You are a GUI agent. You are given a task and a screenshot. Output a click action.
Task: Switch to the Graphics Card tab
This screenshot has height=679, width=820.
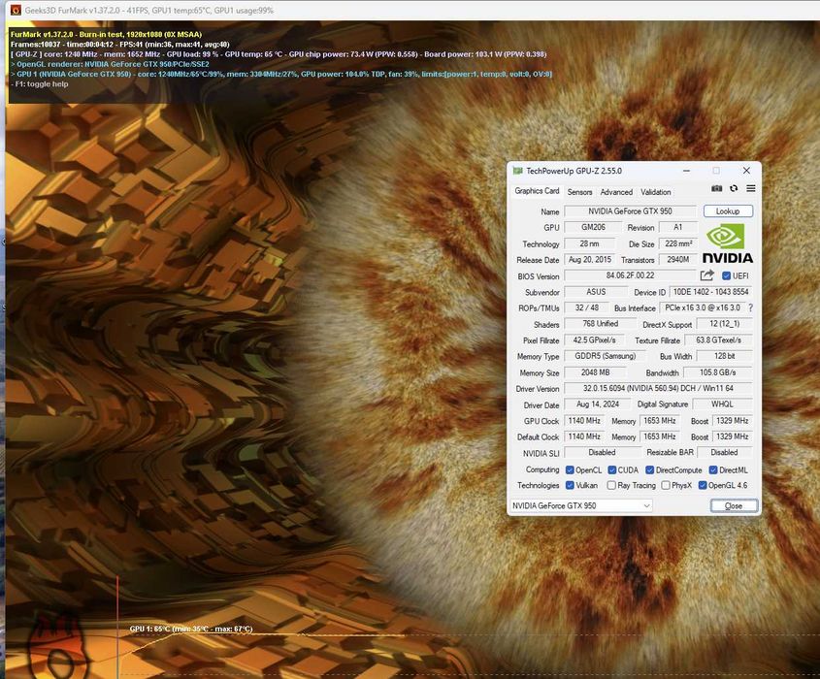[537, 191]
